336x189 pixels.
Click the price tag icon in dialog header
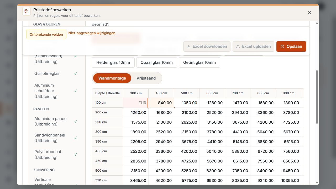coord(27,11)
